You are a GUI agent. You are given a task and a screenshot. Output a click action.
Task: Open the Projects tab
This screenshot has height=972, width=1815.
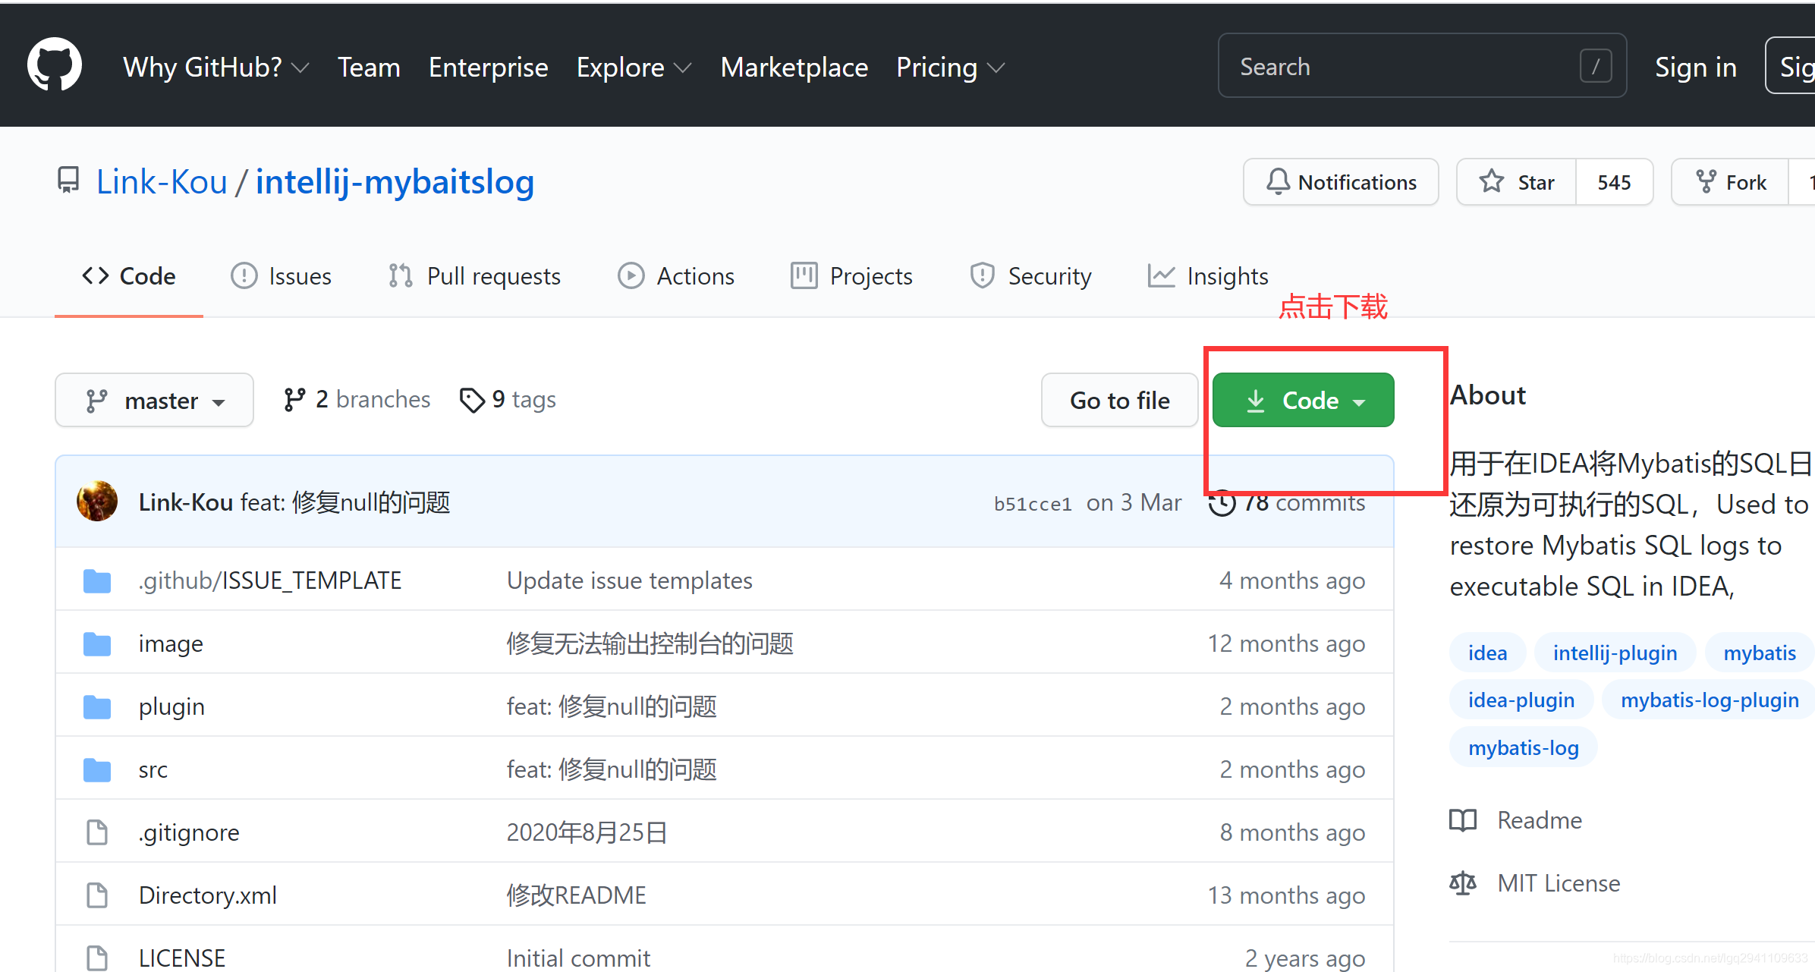pyautogui.click(x=851, y=276)
